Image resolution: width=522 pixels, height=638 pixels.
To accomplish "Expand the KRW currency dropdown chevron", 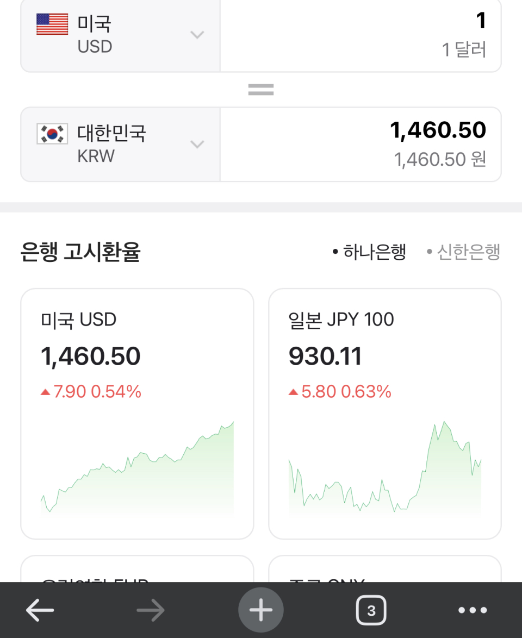I will coord(197,145).
